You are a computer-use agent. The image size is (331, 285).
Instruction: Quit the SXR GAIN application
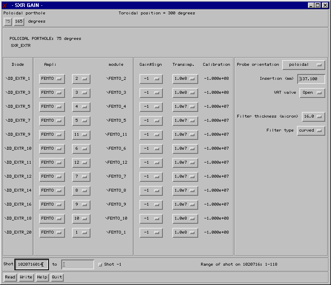[x=57, y=277]
